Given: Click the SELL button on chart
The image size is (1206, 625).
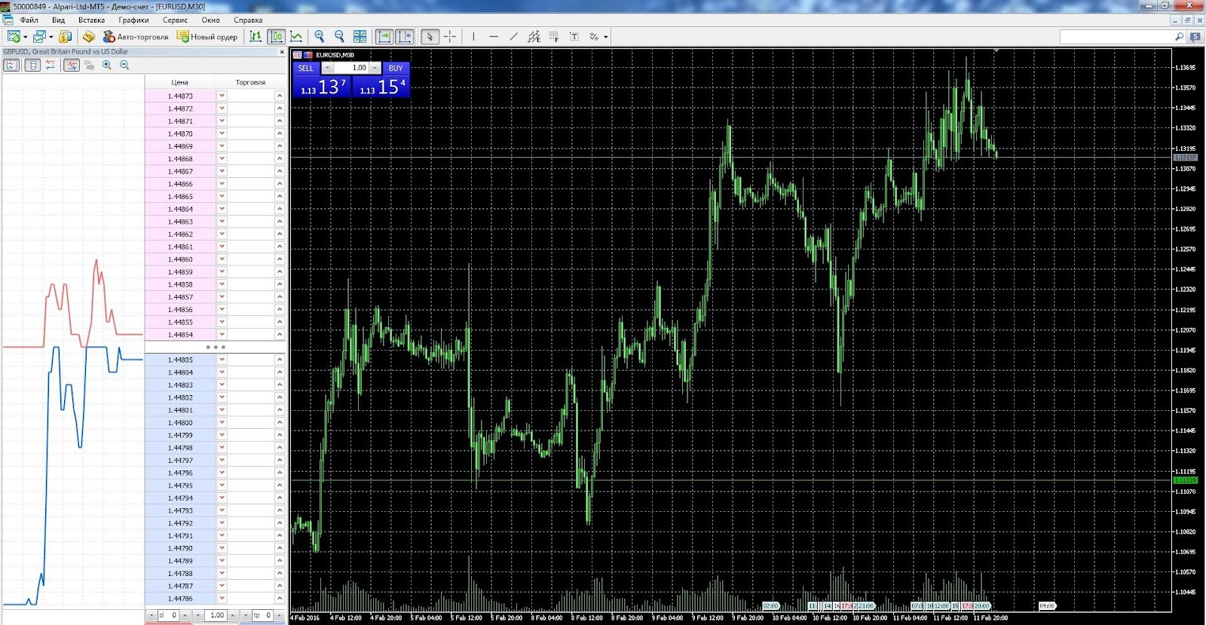Looking at the screenshot, I should click(305, 68).
